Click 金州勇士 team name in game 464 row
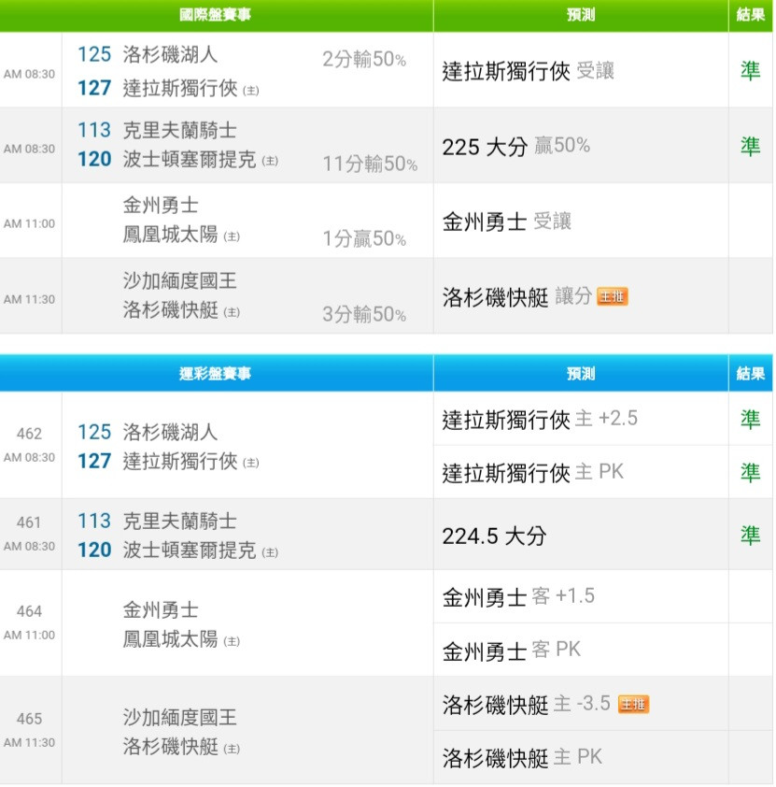Image resolution: width=776 pixels, height=787 pixels. 161,610
